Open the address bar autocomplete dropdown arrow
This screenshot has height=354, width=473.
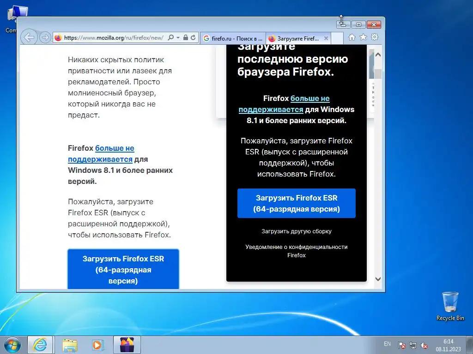(x=178, y=38)
